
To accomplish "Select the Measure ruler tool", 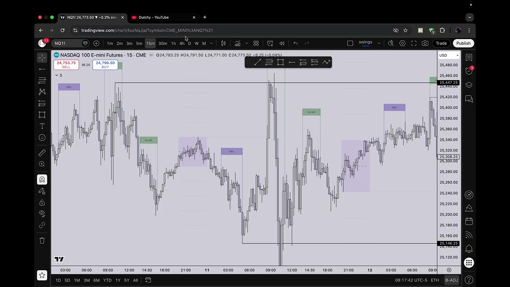I will click(x=42, y=153).
